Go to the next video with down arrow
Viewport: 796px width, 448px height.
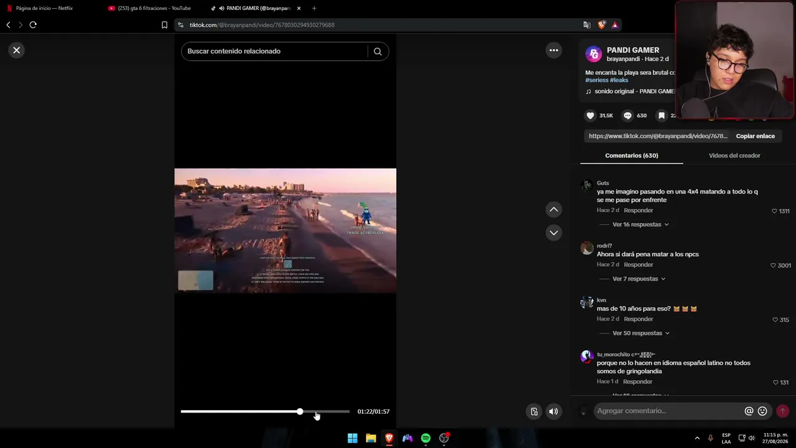(553, 233)
